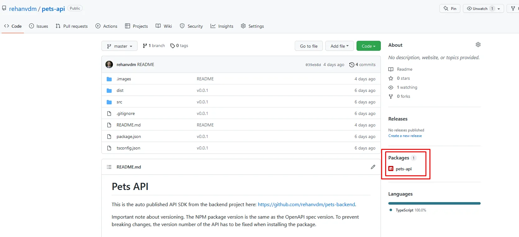Viewport: 519px width, 237px height.
Task: Follow the pets-backend GitHub link
Action: point(306,205)
